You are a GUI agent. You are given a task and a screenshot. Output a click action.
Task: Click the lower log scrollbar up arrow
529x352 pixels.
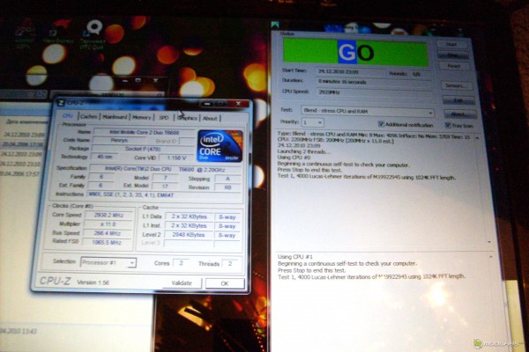coord(490,257)
